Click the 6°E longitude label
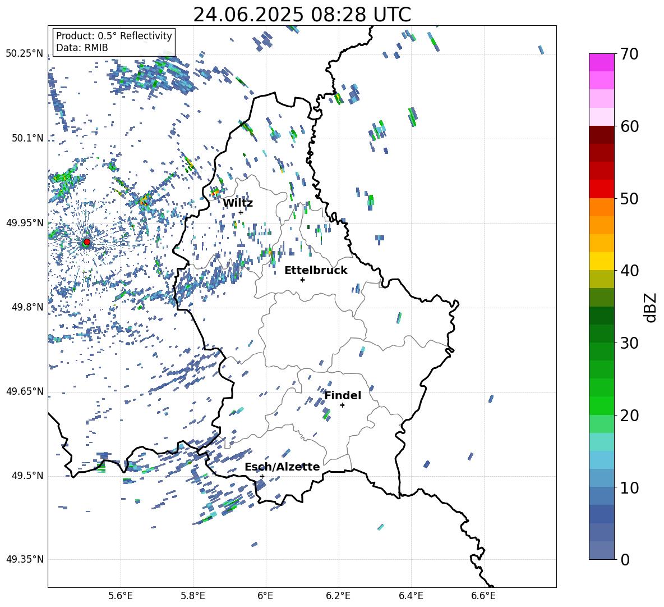 click(265, 596)
